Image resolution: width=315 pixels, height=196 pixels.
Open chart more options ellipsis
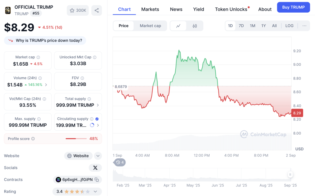(x=304, y=26)
